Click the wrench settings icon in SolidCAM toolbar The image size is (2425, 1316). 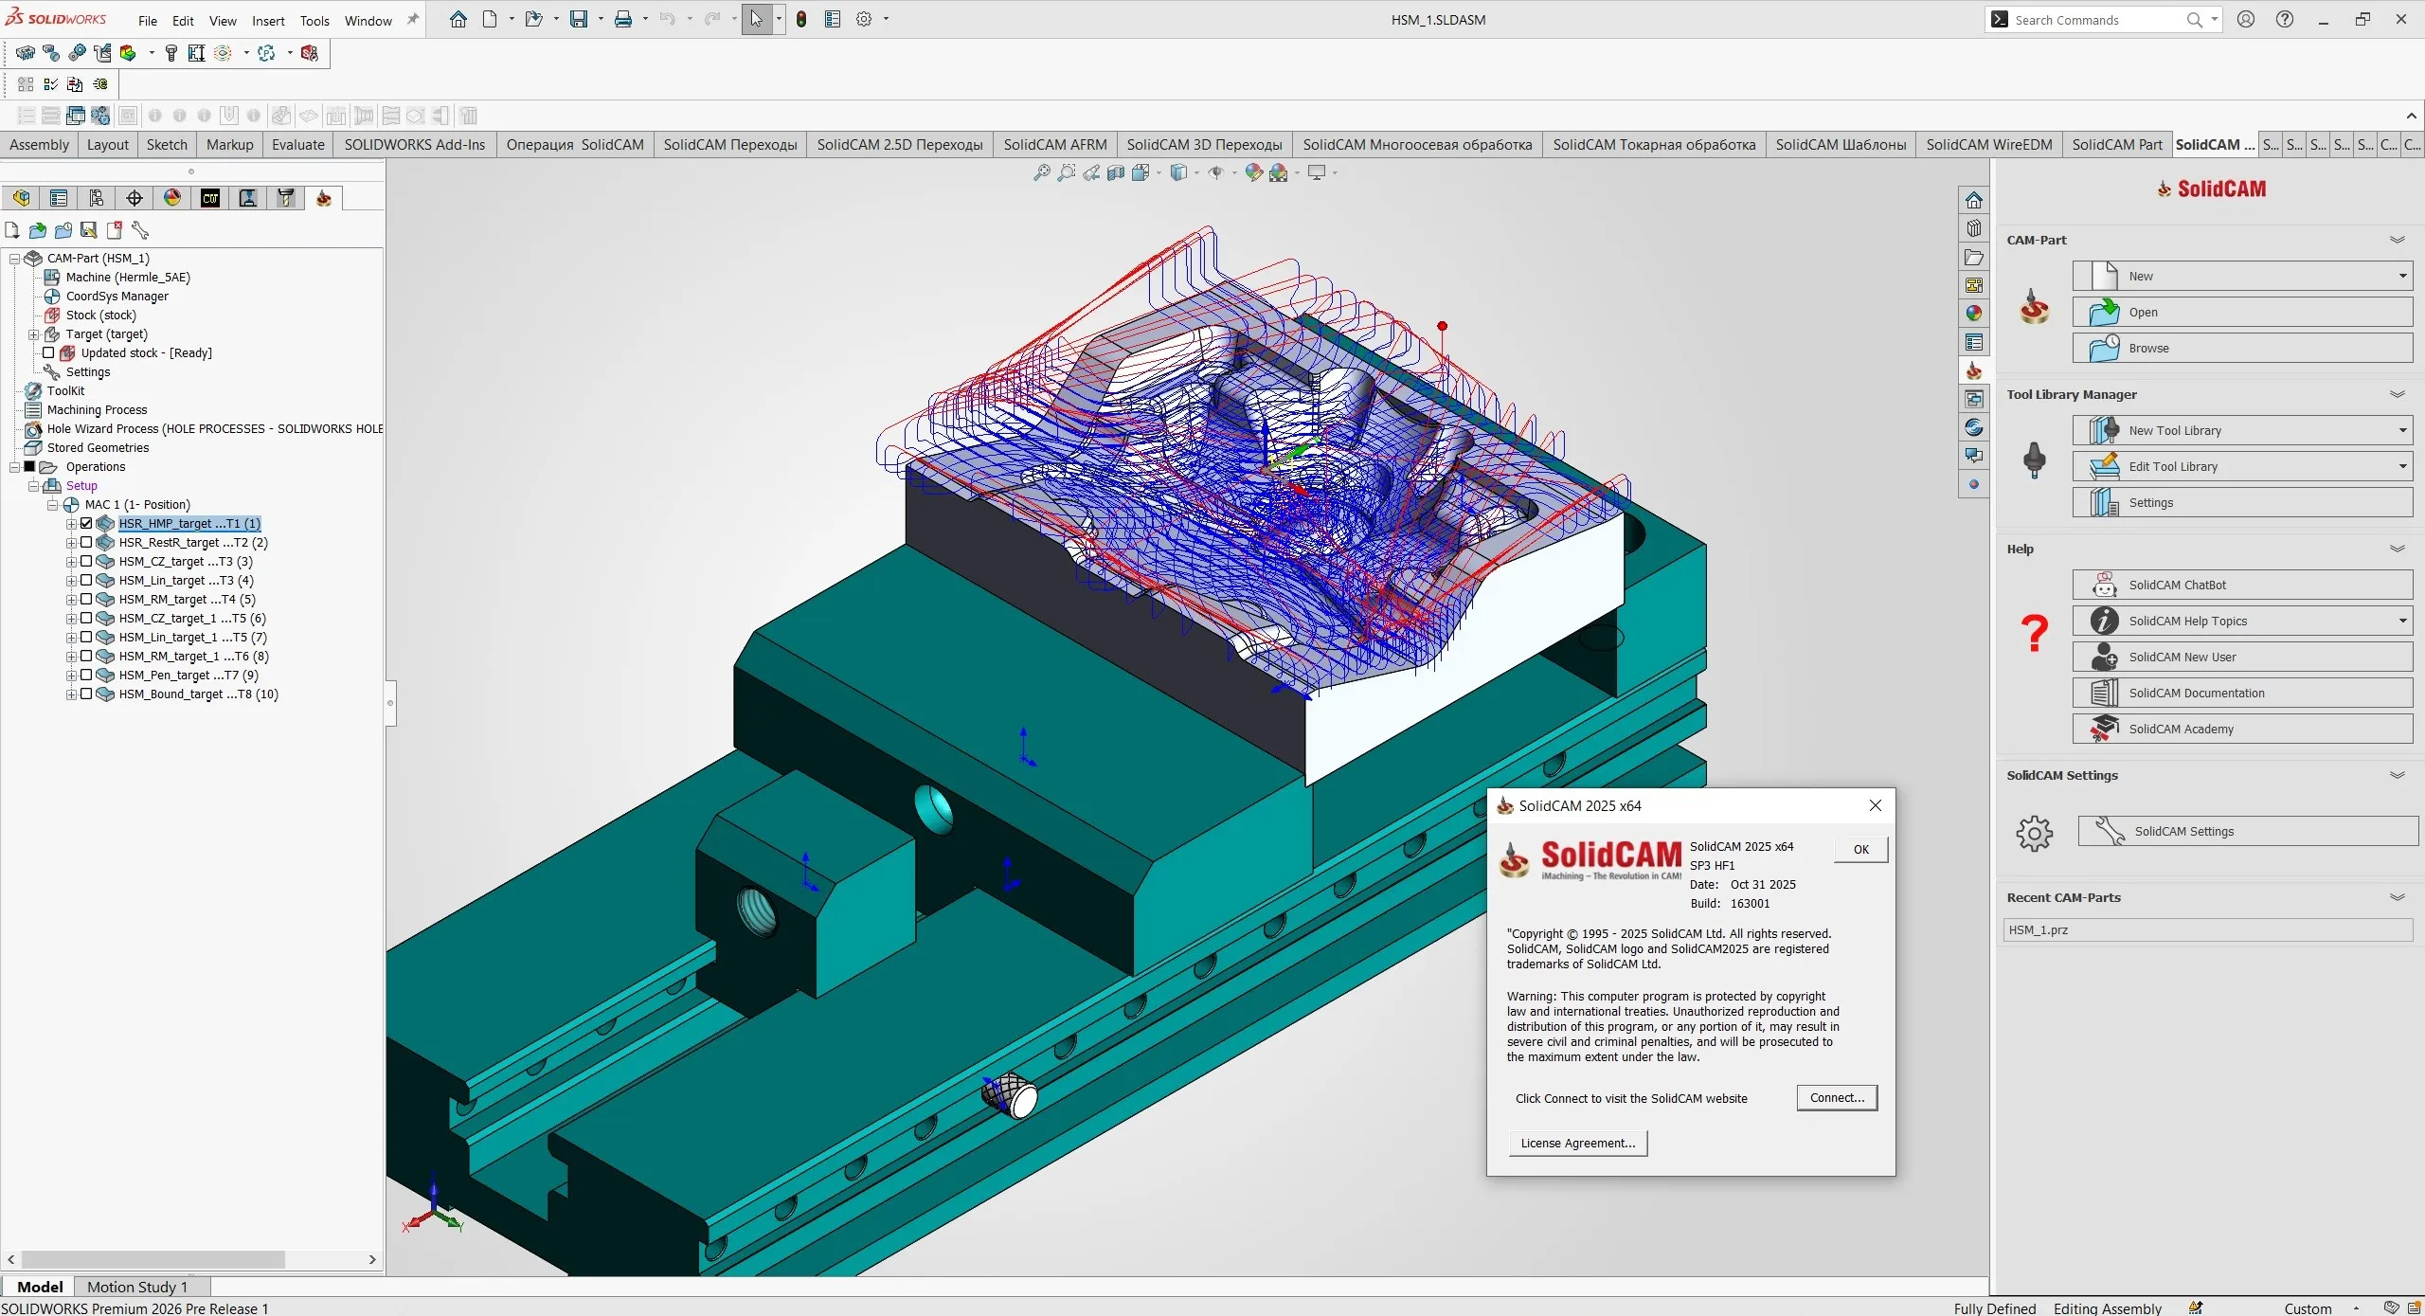[140, 230]
